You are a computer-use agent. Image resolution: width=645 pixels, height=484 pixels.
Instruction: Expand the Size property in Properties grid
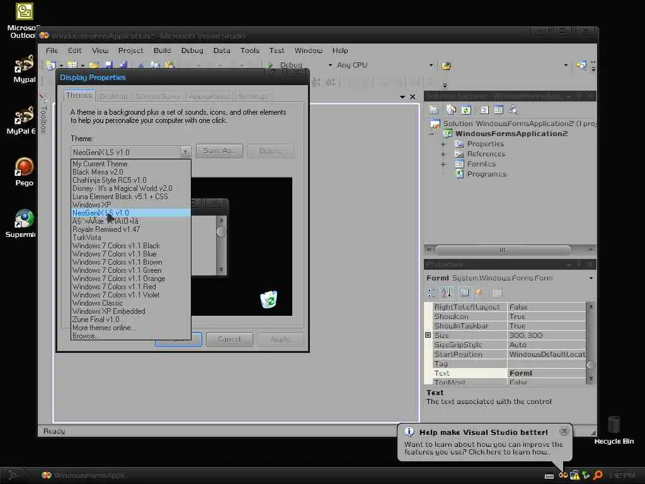(x=428, y=335)
